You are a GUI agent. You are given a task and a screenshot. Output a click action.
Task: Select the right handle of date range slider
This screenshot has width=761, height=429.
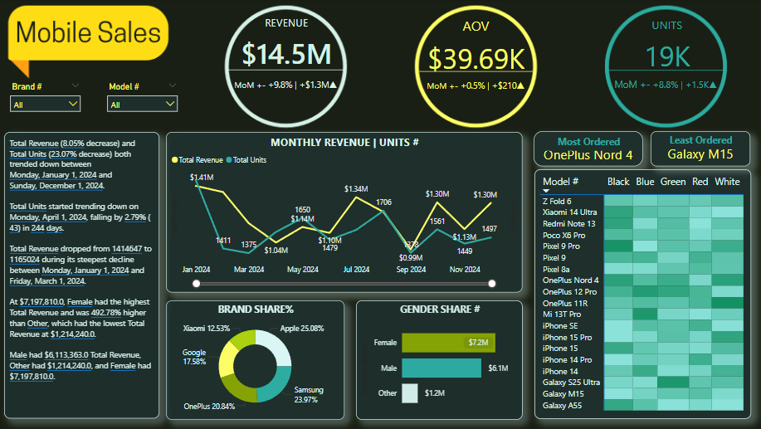pyautogui.click(x=491, y=284)
